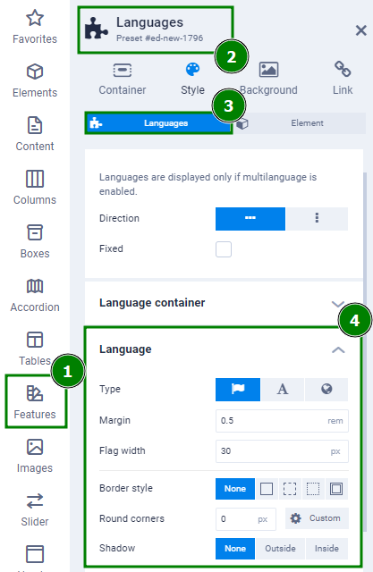Switch to the Background tab
Viewport: 373px width, 572px height.
[x=268, y=79]
